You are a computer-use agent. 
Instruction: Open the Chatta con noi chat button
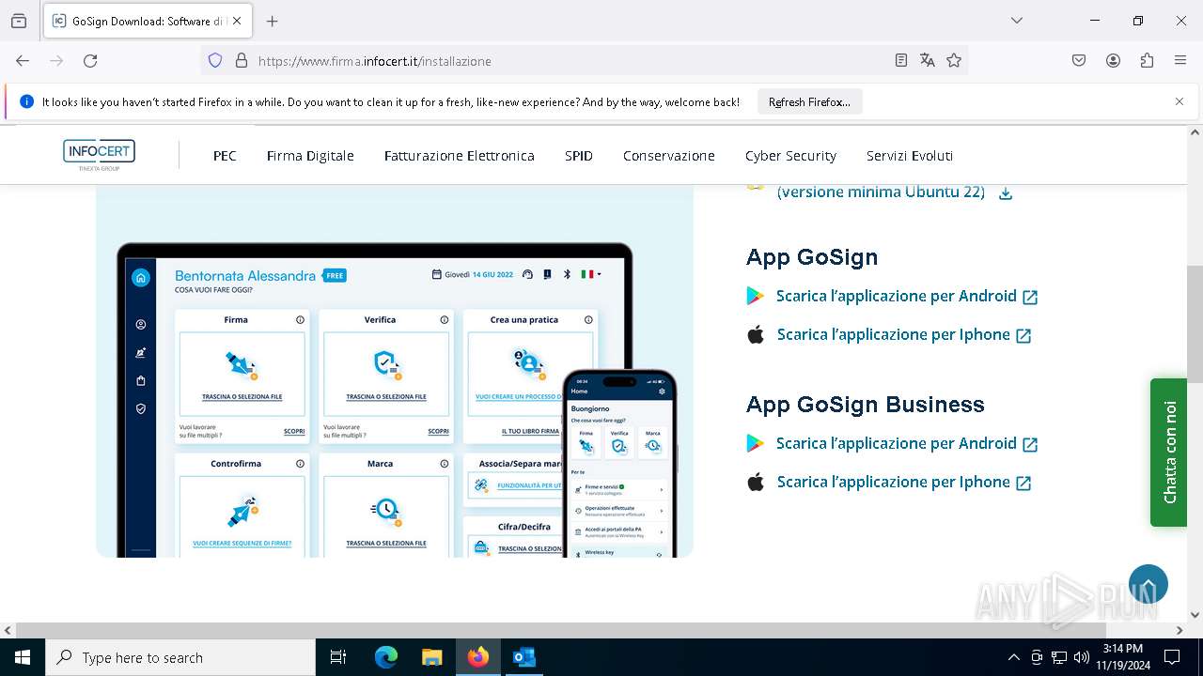tap(1168, 453)
